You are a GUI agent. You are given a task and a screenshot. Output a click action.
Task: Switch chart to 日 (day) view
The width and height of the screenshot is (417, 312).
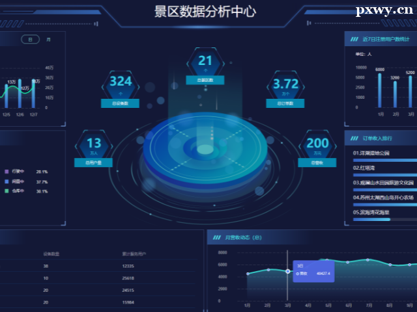tap(30, 40)
